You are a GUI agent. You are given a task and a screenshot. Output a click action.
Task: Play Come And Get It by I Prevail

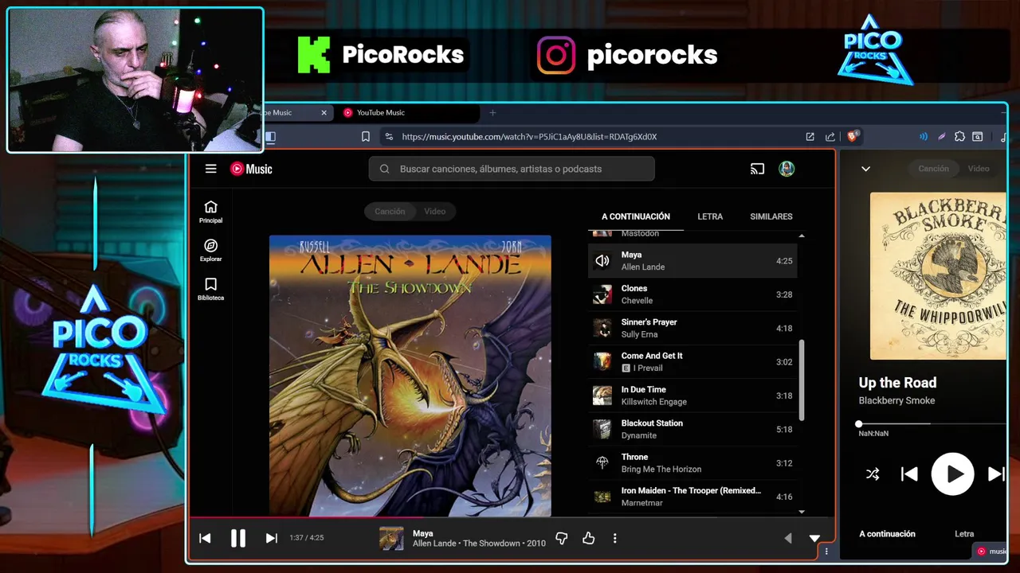click(x=692, y=362)
